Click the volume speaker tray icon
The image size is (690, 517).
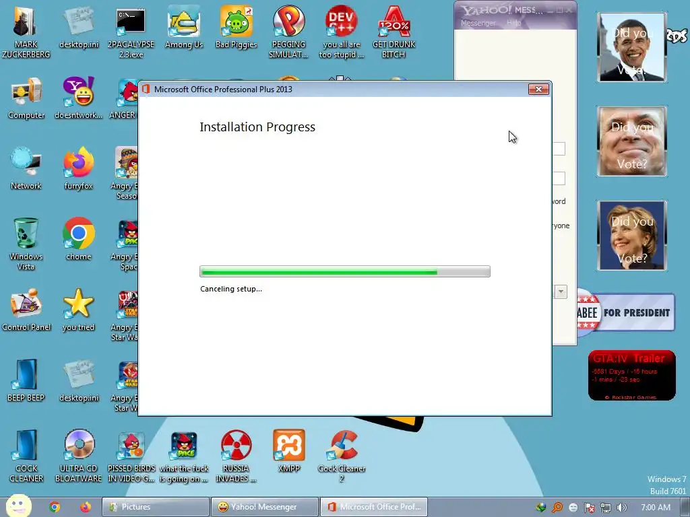pos(621,508)
